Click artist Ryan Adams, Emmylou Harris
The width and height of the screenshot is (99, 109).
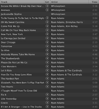click(67, 22)
